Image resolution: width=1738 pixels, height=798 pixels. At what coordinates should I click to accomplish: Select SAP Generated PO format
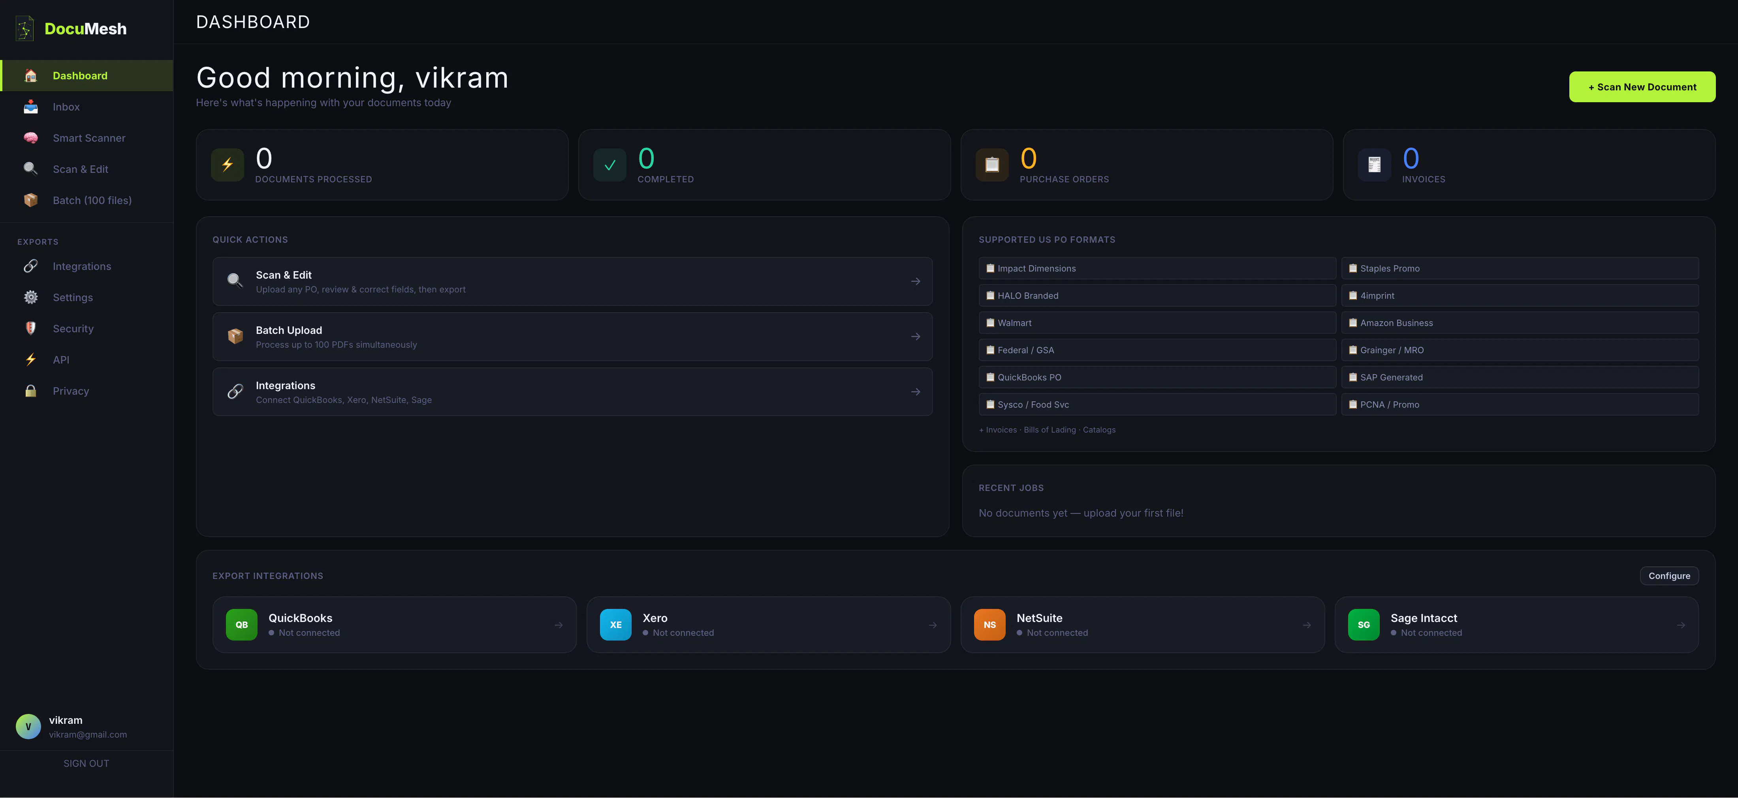pos(1520,377)
